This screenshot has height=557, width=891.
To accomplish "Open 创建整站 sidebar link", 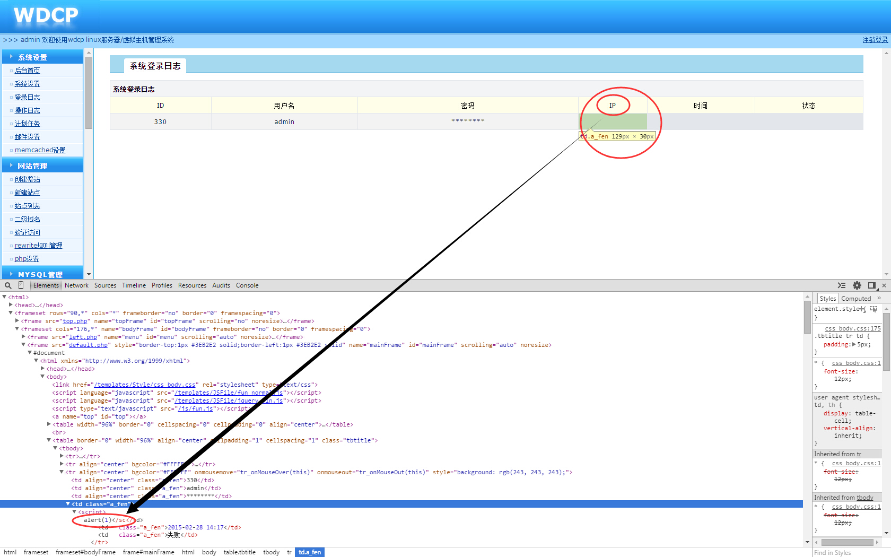I will click(x=27, y=179).
